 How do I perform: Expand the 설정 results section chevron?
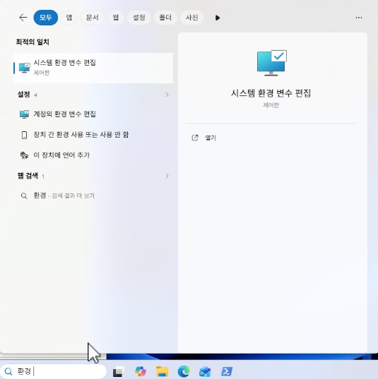pos(167,95)
